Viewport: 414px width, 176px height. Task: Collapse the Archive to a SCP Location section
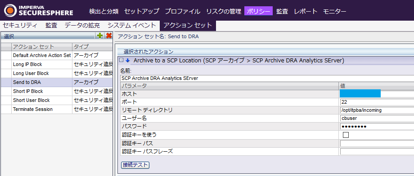[121, 60]
